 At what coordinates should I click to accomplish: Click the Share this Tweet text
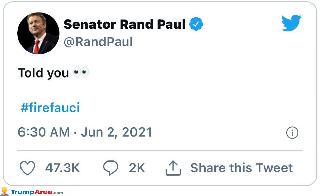(x=241, y=168)
